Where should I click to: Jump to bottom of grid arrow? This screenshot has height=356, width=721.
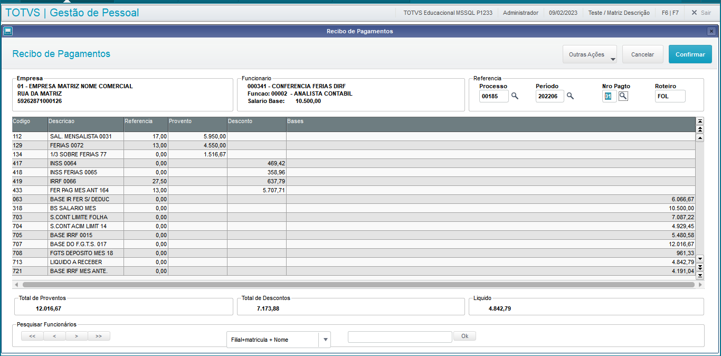click(x=700, y=275)
